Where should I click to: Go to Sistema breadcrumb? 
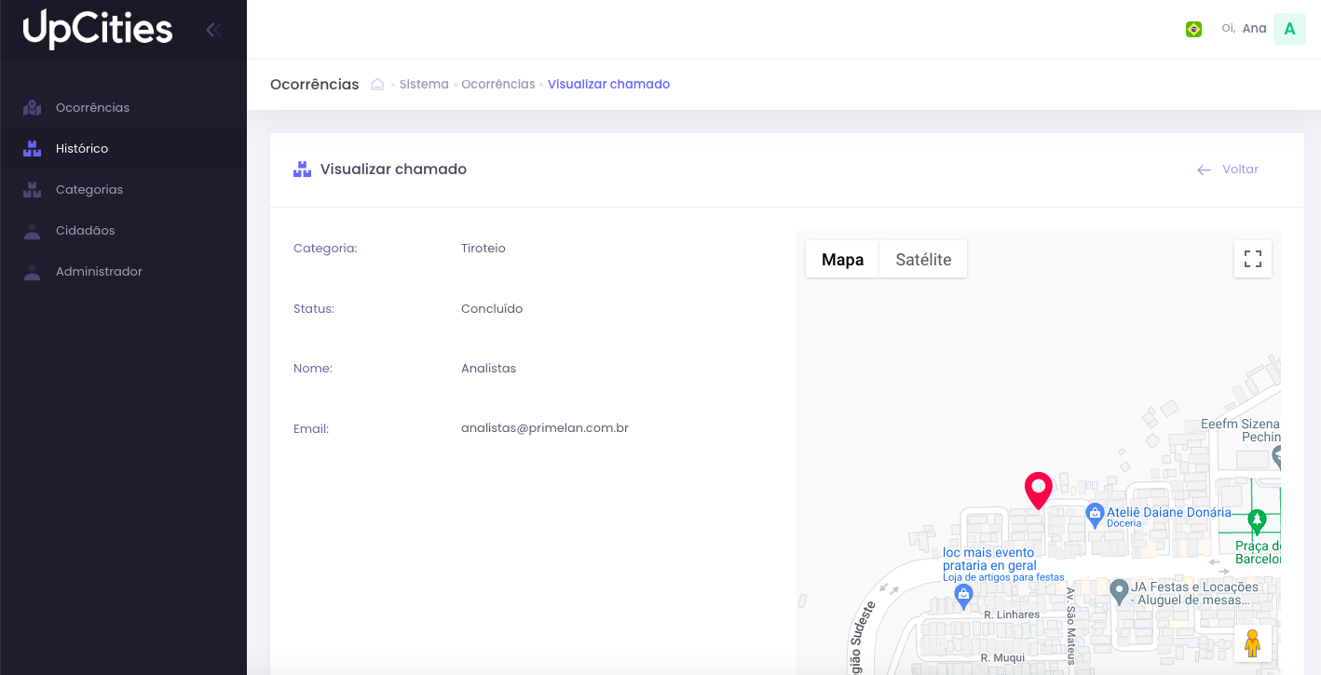(424, 84)
